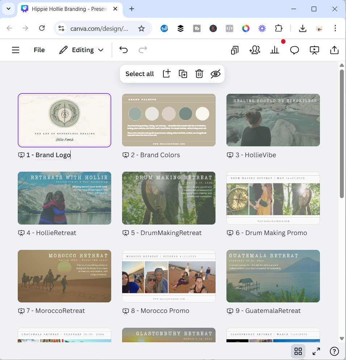Image resolution: width=346 pixels, height=360 pixels.
Task: Toggle hide page eye icon
Action: (216, 74)
